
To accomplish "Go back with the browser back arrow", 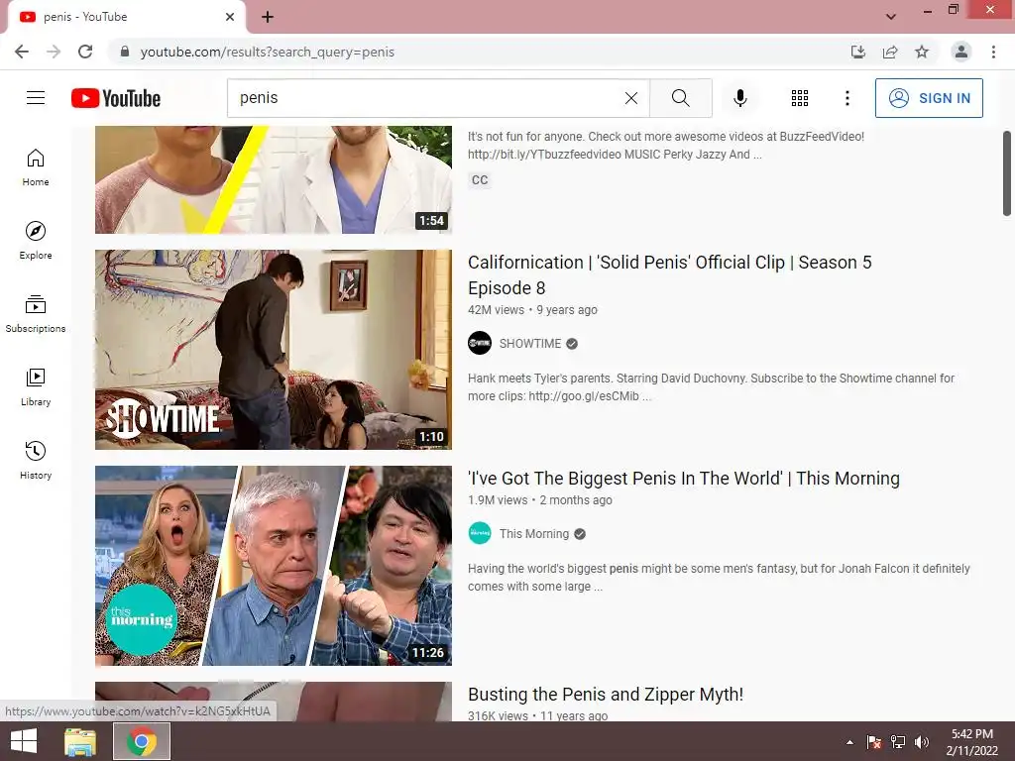I will pyautogui.click(x=22, y=52).
